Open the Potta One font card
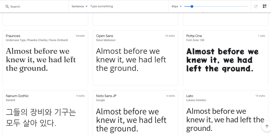Image resolution: width=271 pixels, height=136 pixels. click(226, 58)
